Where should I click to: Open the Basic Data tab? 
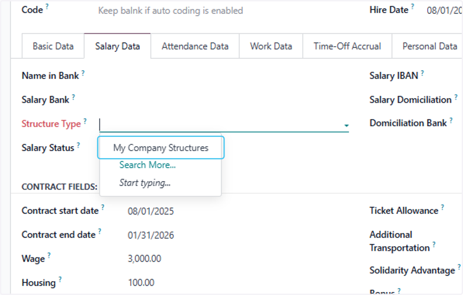[x=53, y=46]
